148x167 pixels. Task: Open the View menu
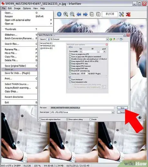[35, 8]
